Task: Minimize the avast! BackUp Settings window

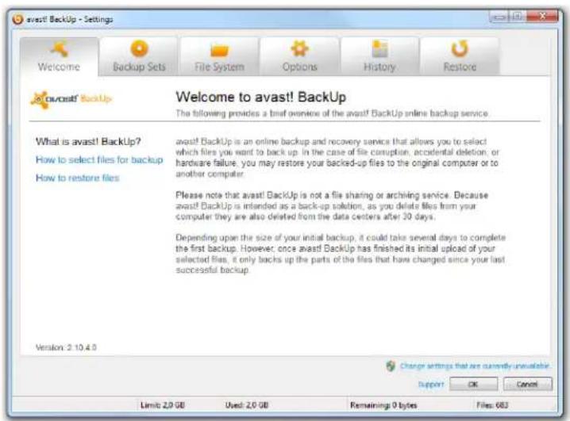Action: pyautogui.click(x=499, y=17)
